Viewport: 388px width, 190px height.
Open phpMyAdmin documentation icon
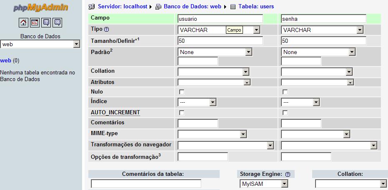(46, 23)
